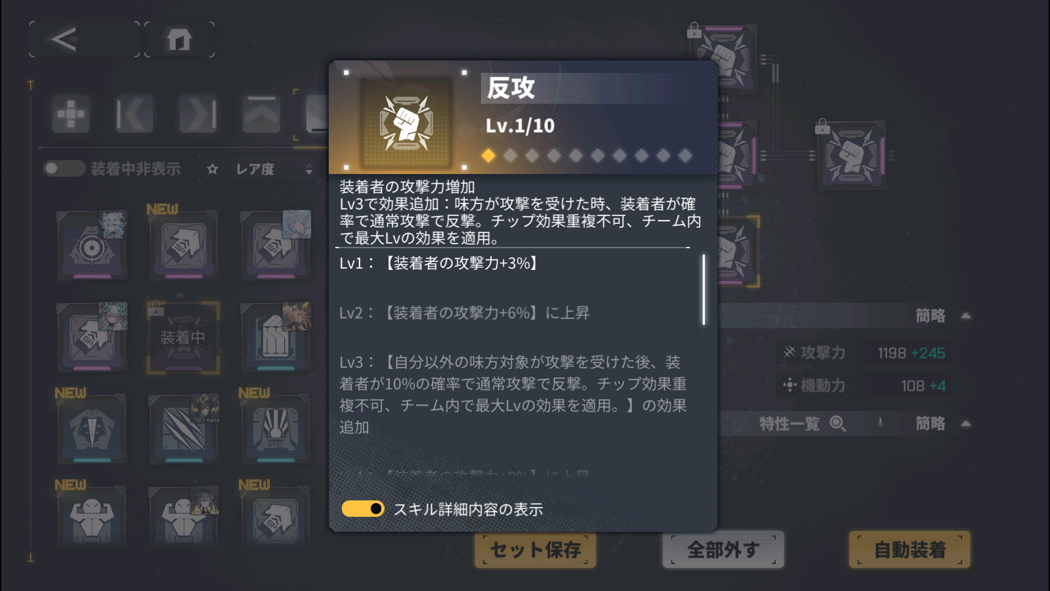Click the セット保存 button
The image size is (1050, 591).
[535, 550]
